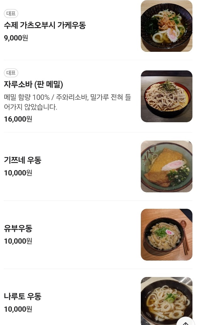Viewport: 200px width, 325px height.
Task: Select the 나루토 우동 menu item
Action: click(22, 297)
